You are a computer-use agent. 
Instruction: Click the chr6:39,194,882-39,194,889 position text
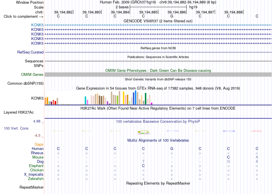point(188,2)
